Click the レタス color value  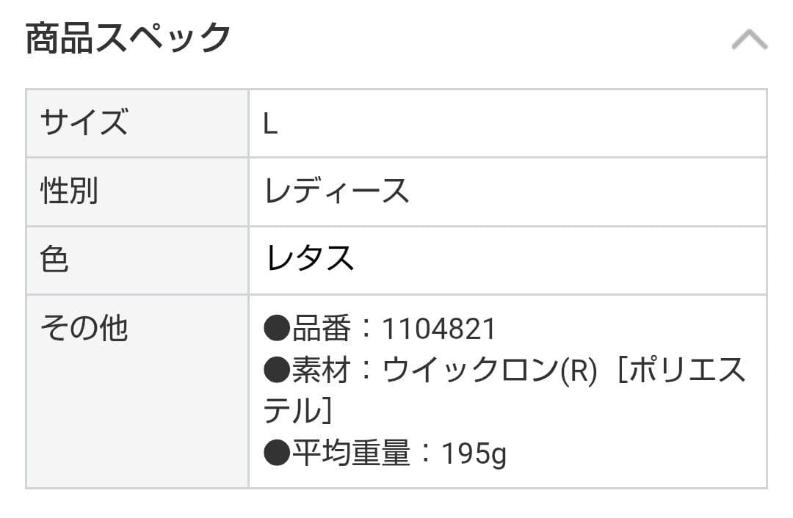pos(310,258)
